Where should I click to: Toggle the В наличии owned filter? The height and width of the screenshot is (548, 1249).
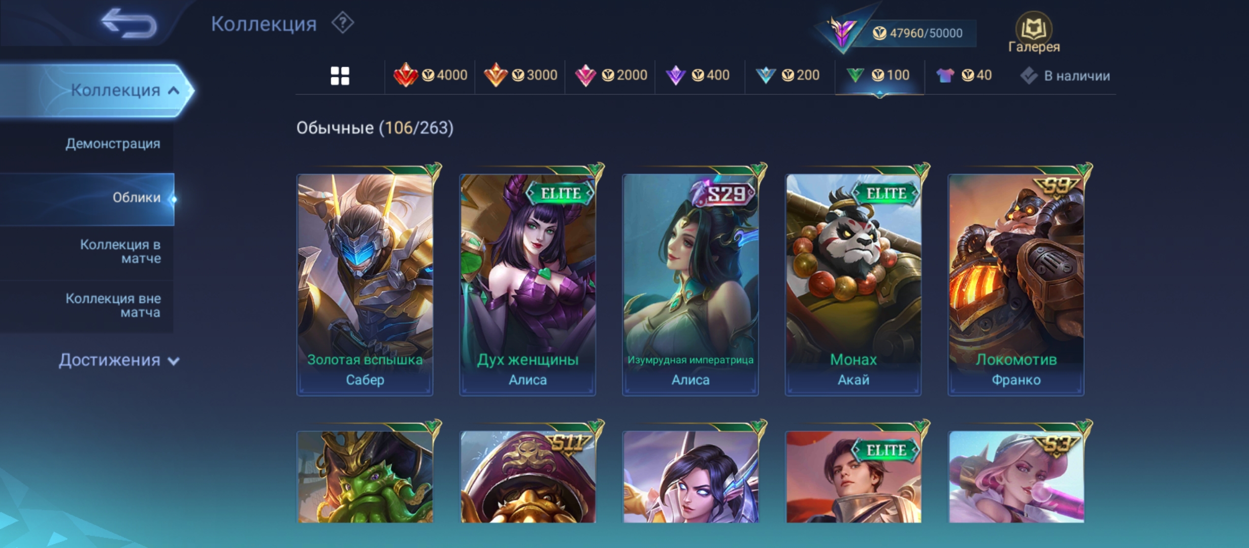[x=1065, y=76]
